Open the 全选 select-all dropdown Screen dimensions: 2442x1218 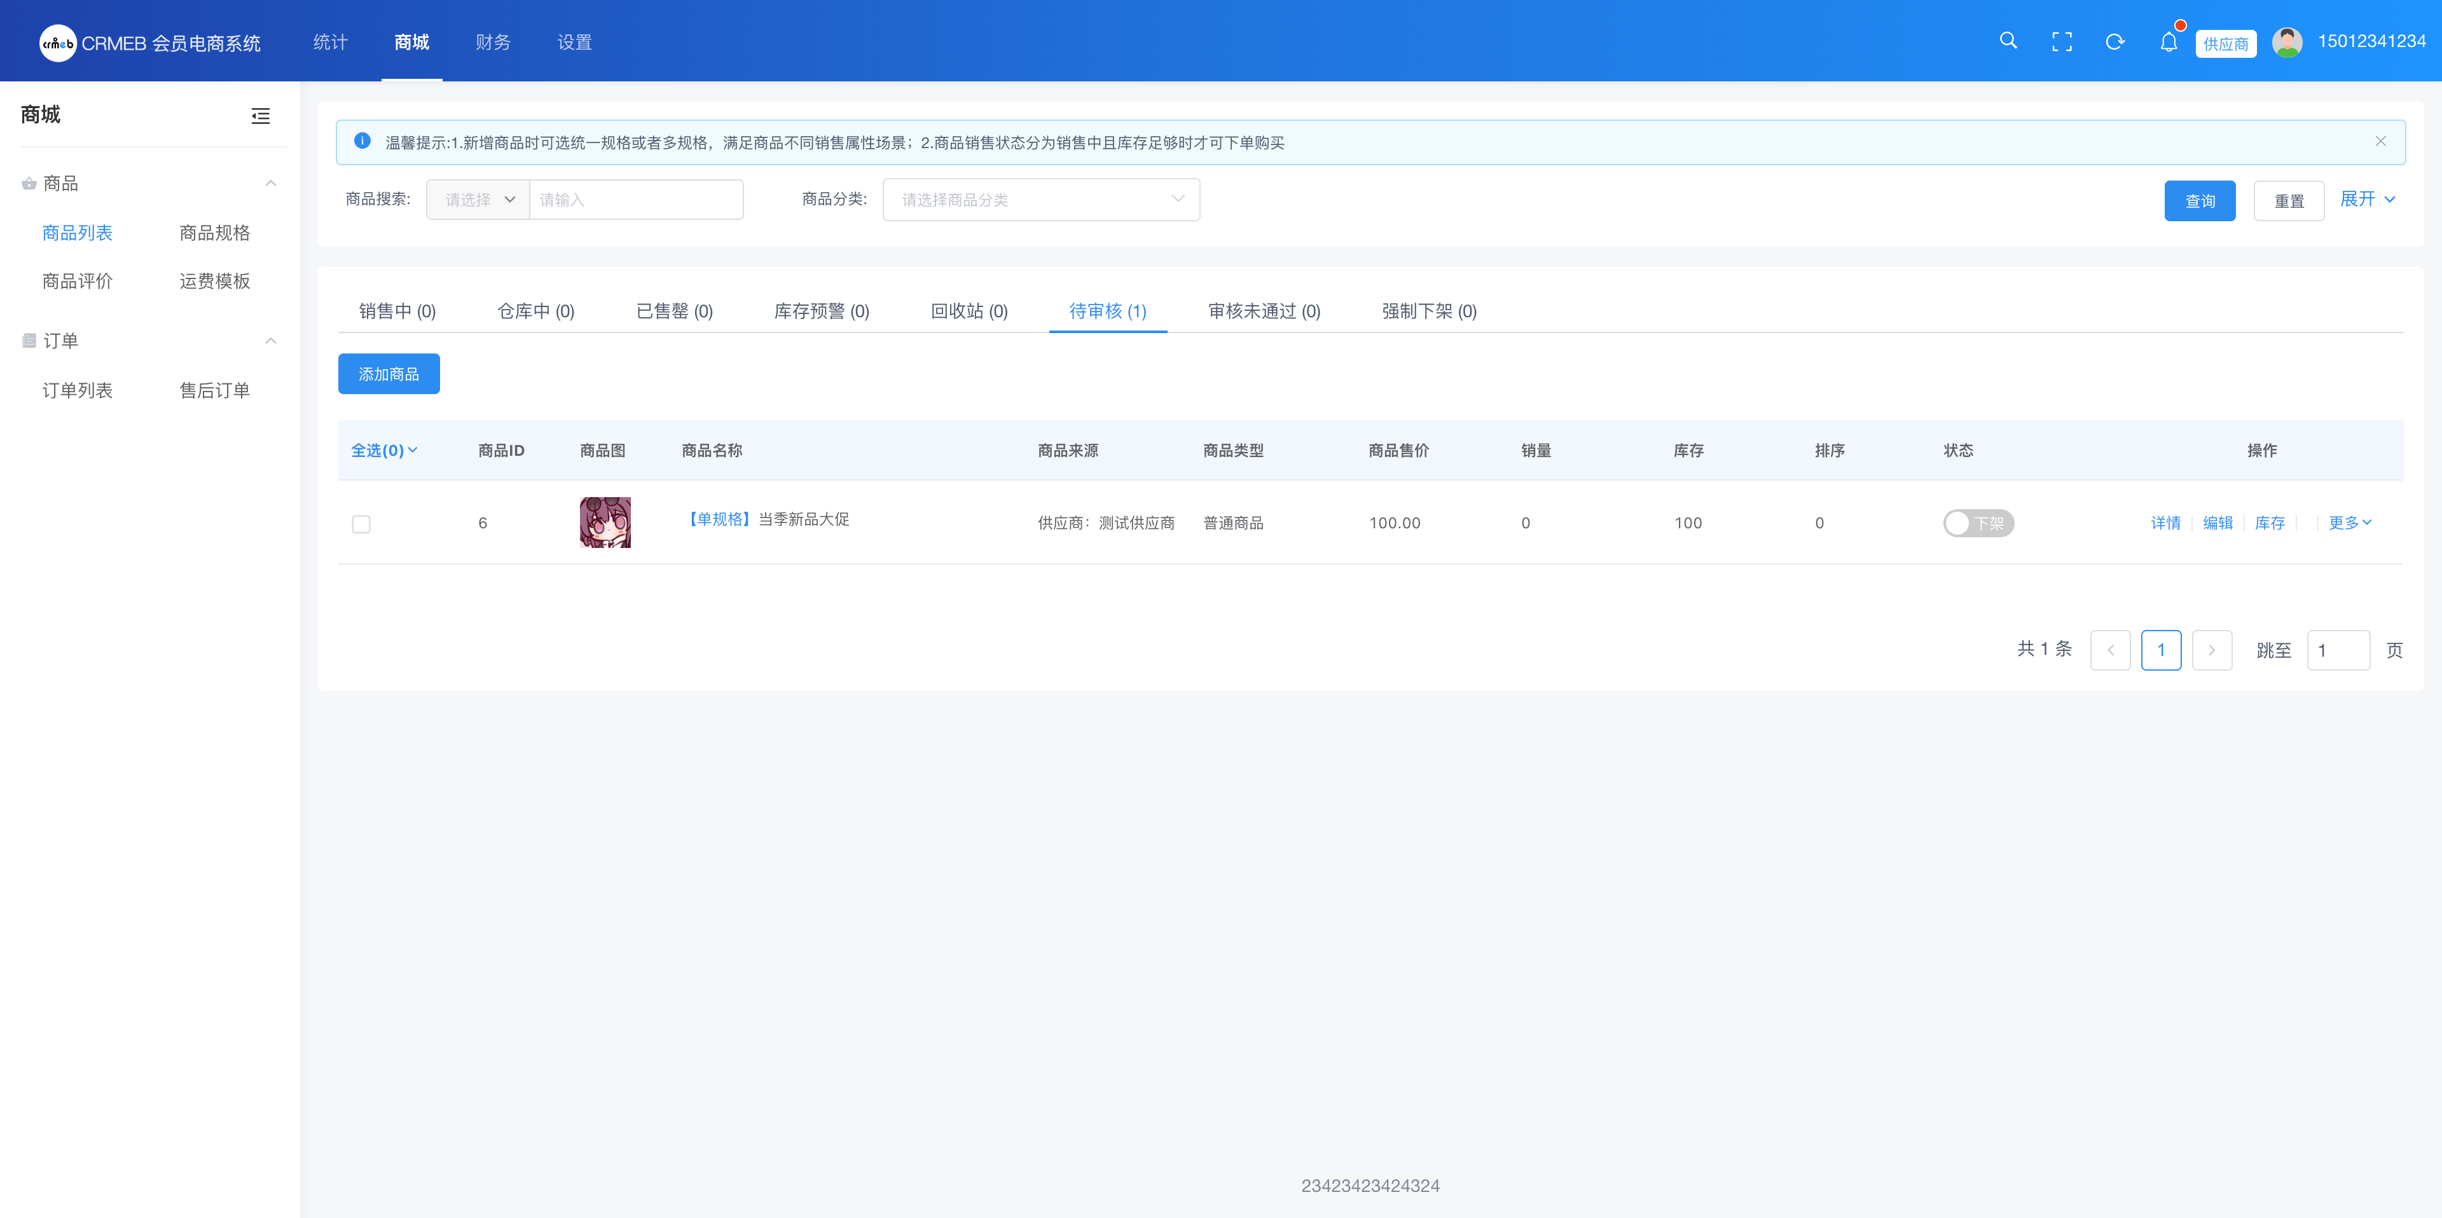(x=384, y=450)
